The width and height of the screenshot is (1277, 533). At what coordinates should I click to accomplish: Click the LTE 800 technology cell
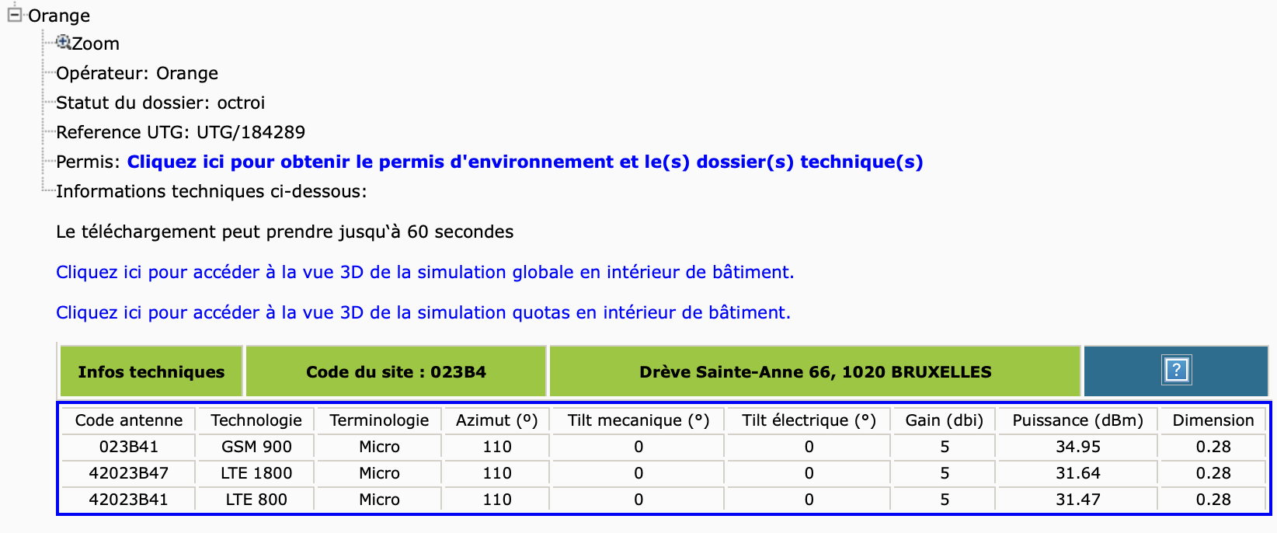pyautogui.click(x=256, y=500)
